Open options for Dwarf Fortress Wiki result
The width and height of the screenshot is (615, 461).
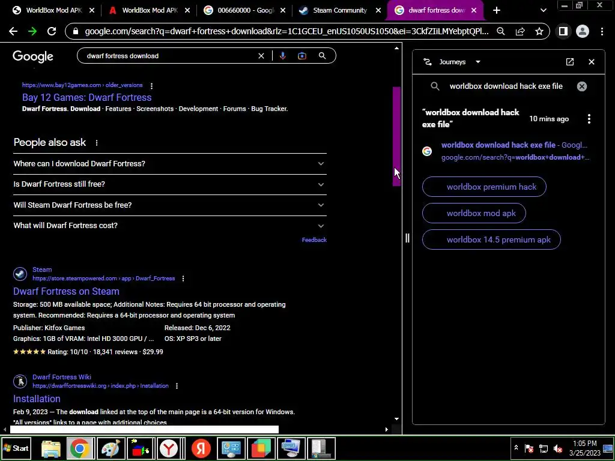point(177,386)
